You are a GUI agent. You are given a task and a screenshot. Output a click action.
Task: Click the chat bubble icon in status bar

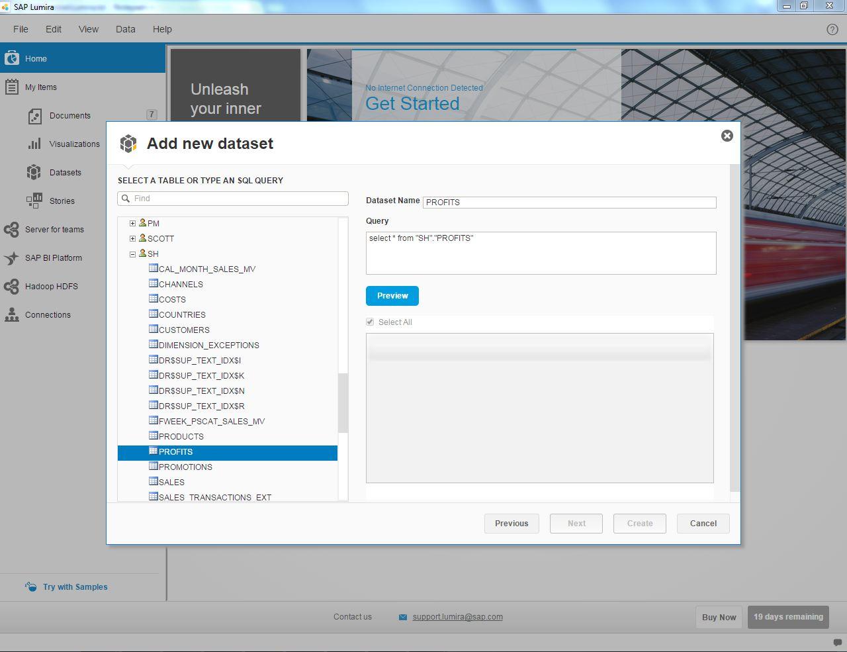[837, 643]
